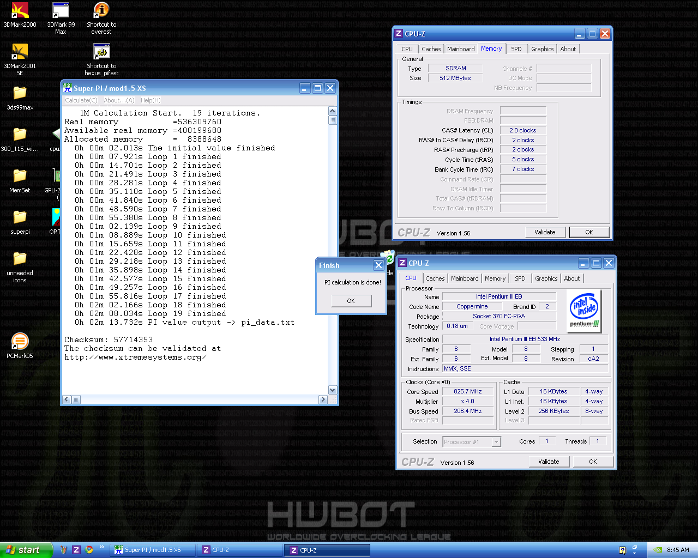Click the NVIDIA icon in the system tray
The image size is (698, 558).
pyautogui.click(x=658, y=550)
